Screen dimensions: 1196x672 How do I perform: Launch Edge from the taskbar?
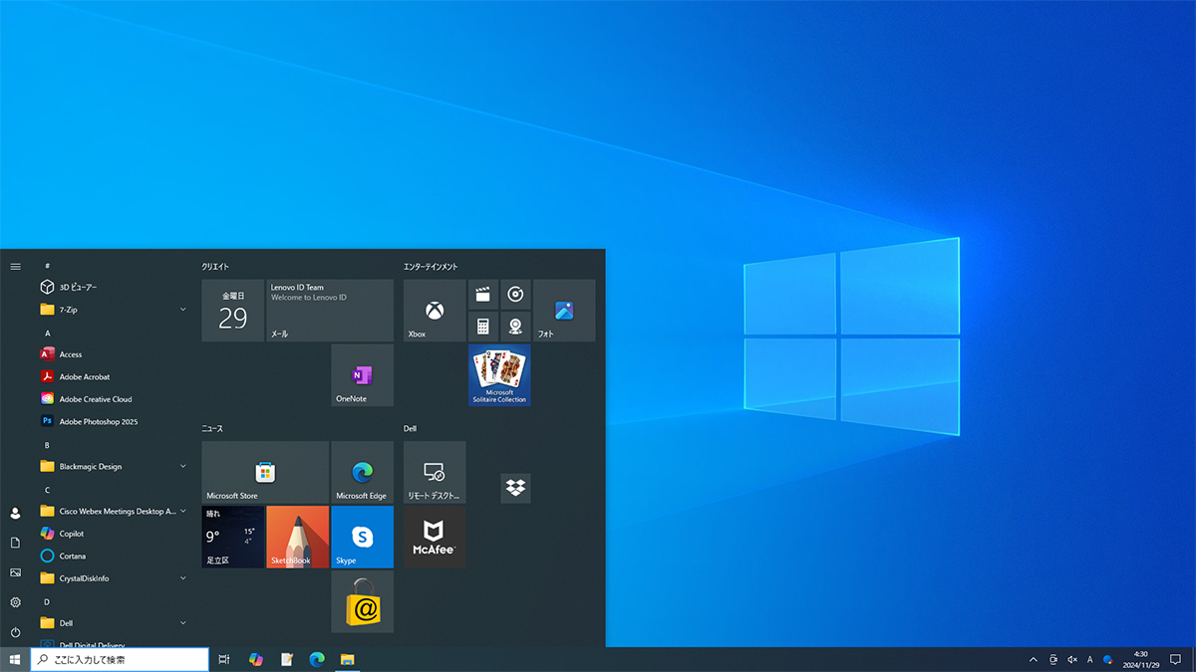[x=317, y=659]
